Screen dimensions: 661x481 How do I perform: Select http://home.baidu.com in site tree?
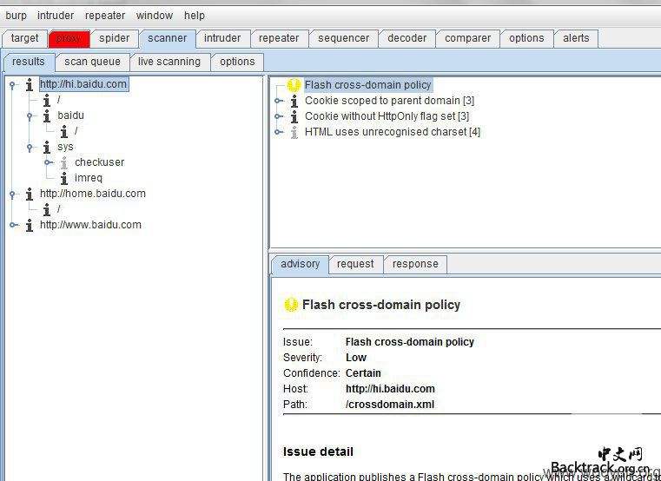(93, 194)
